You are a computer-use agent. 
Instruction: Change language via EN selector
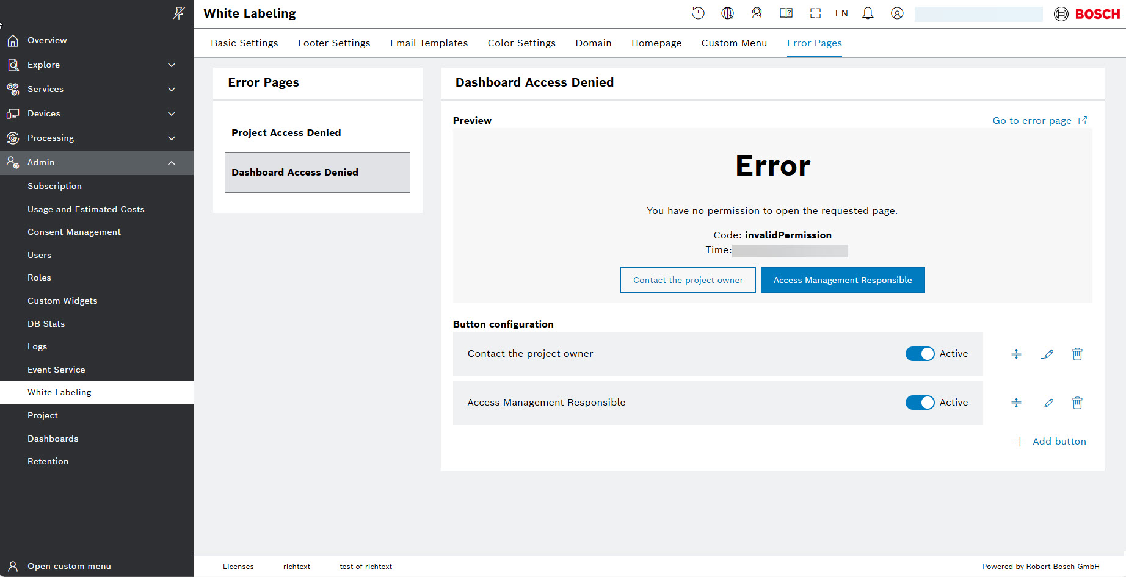841,13
